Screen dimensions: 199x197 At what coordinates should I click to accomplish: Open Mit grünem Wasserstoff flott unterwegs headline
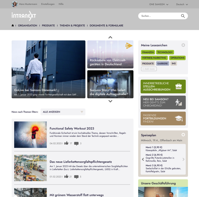[x=77, y=195]
